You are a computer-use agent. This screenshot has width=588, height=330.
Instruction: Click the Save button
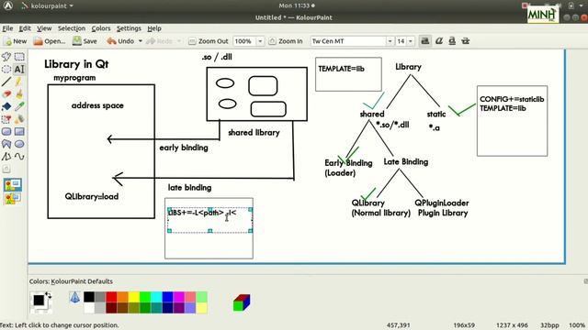85,41
